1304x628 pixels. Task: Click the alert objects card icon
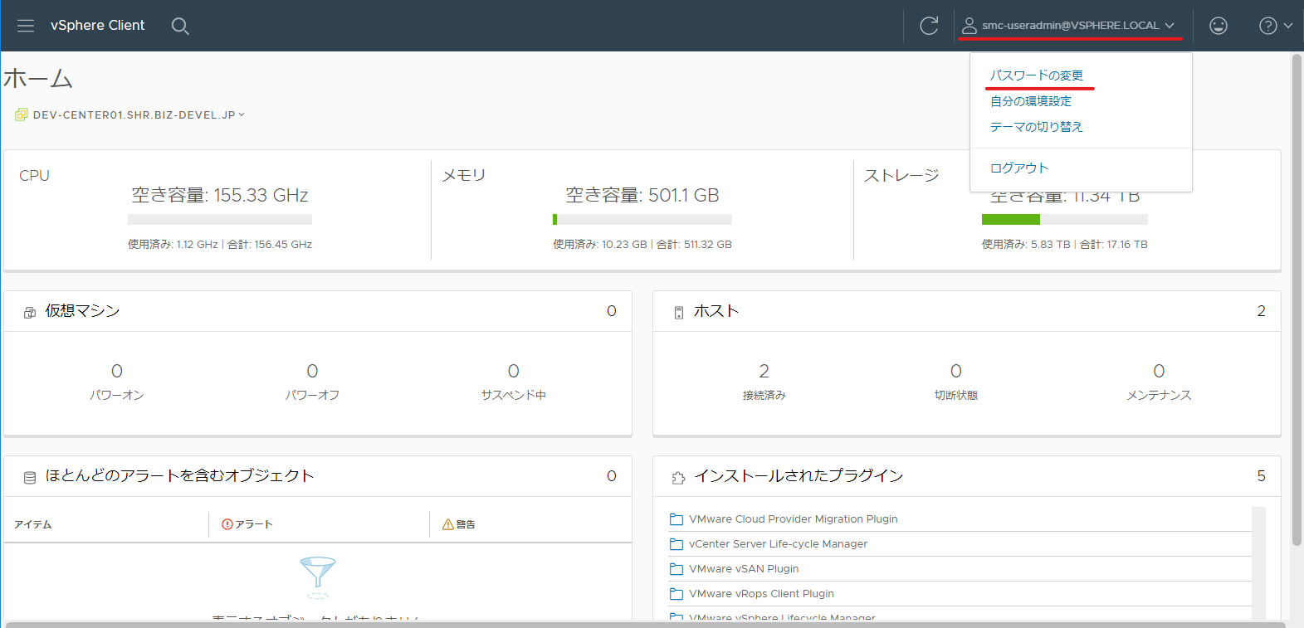click(x=30, y=478)
